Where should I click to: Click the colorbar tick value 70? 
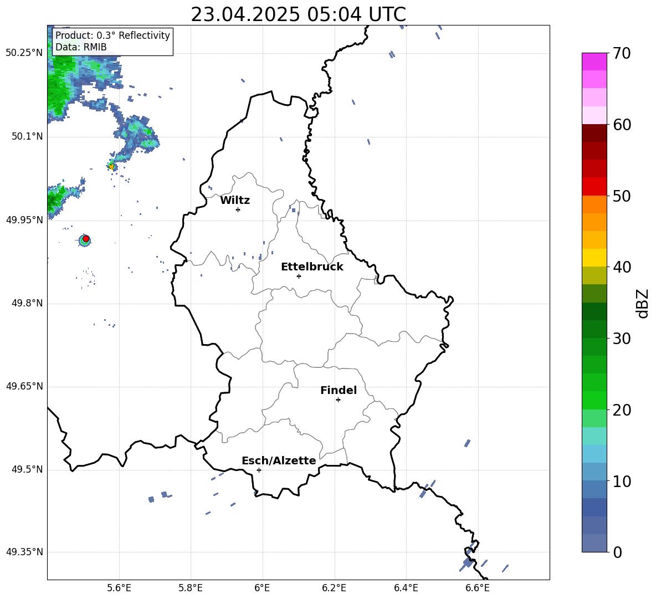(x=622, y=53)
